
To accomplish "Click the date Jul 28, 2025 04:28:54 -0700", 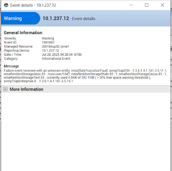I will click(62, 55).
